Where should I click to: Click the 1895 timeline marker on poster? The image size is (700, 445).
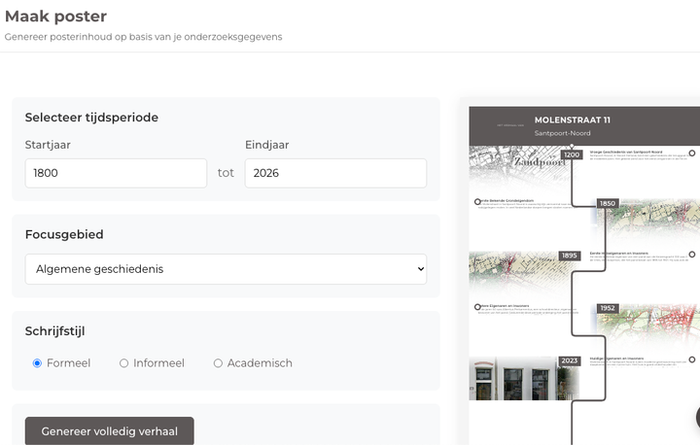tap(569, 256)
